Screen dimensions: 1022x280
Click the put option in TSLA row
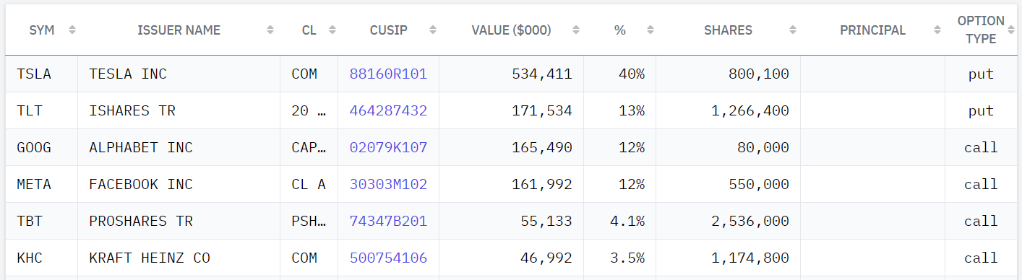tap(981, 74)
